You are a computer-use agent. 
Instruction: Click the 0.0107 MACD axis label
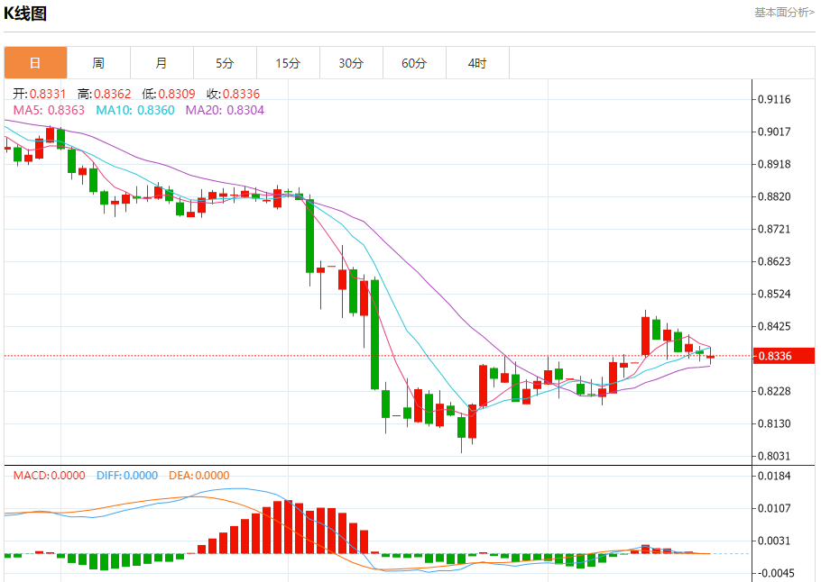point(774,508)
